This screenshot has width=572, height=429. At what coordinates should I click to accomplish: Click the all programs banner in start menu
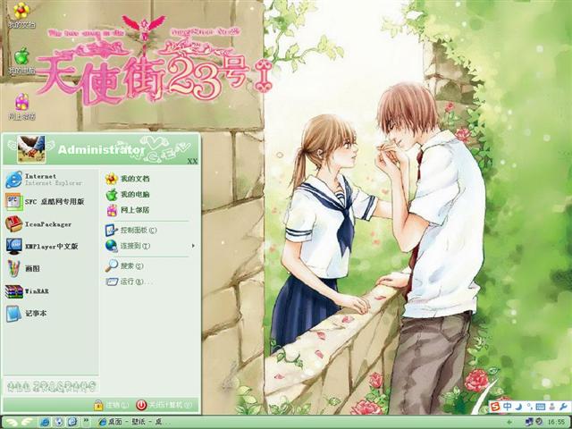[51, 385]
